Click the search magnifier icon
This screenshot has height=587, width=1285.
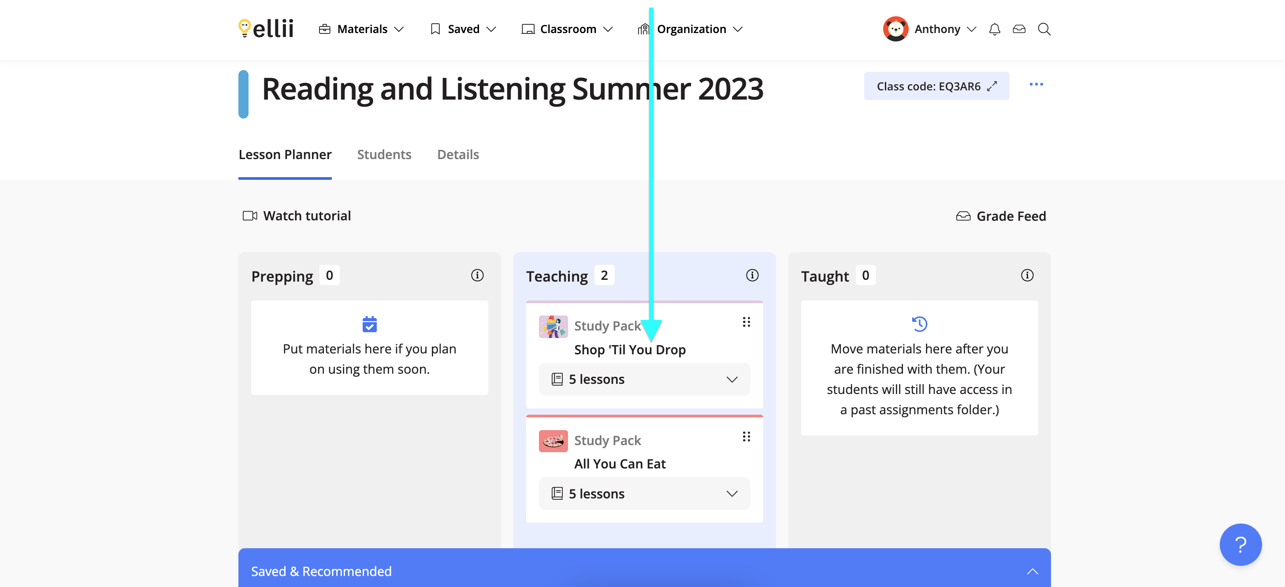coord(1044,30)
